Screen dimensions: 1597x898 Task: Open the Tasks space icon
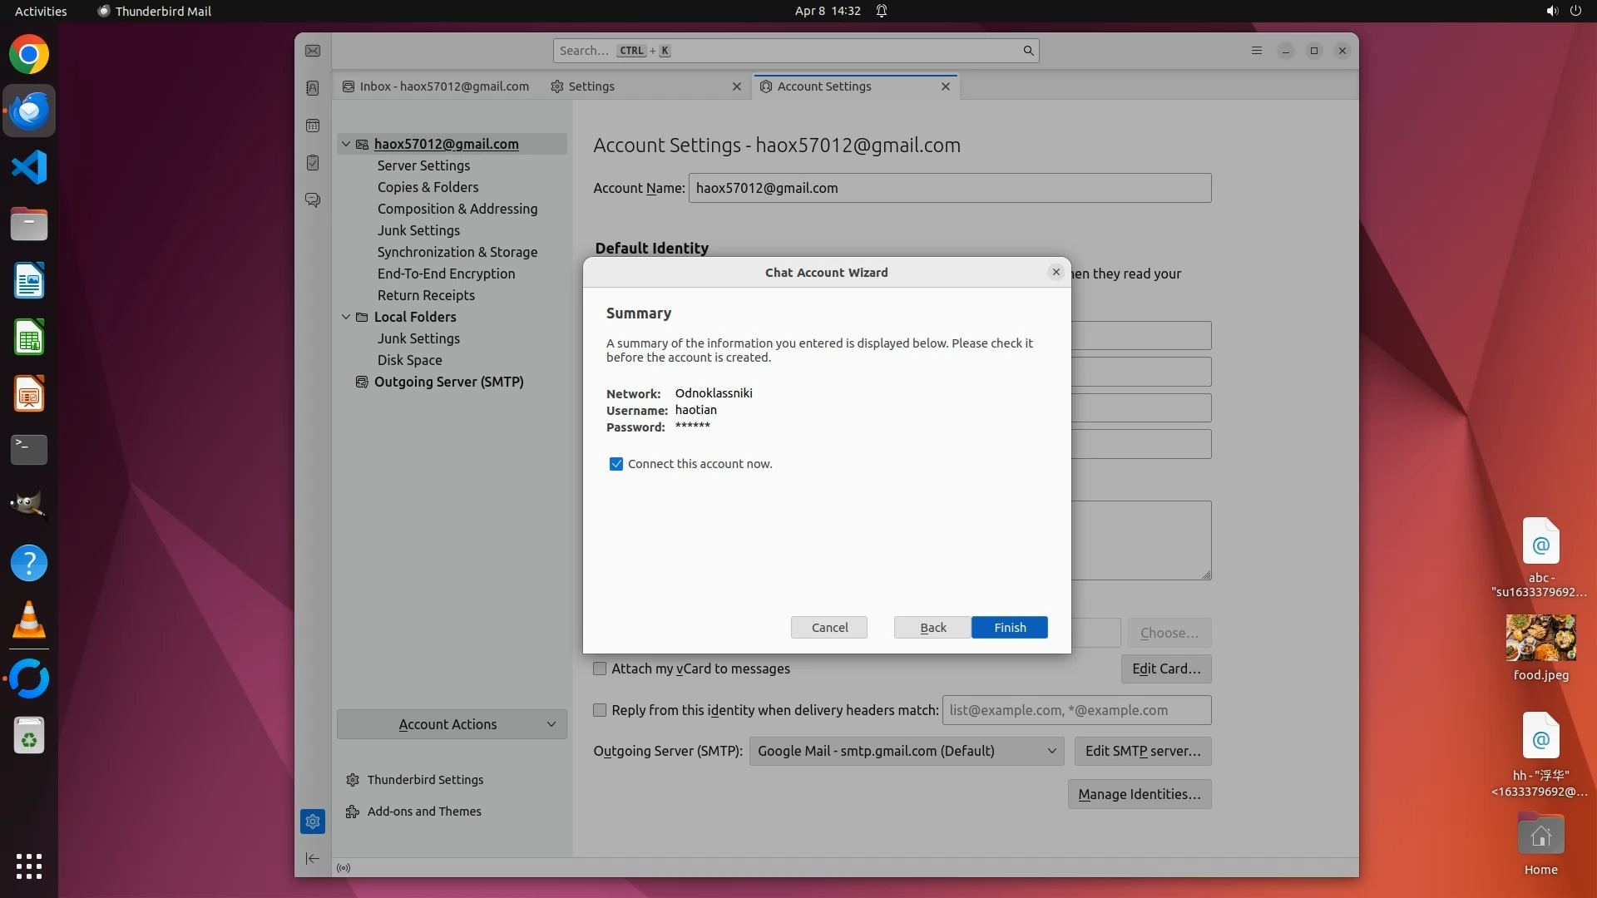tap(313, 163)
